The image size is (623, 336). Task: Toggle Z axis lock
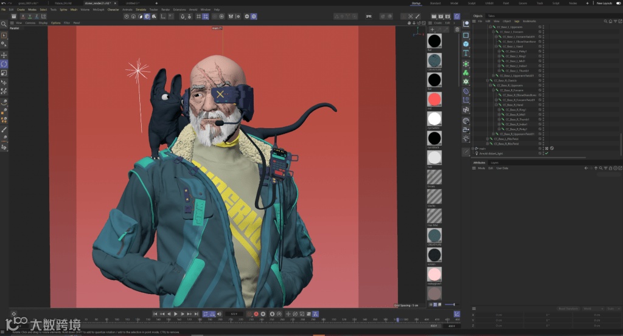(37, 16)
